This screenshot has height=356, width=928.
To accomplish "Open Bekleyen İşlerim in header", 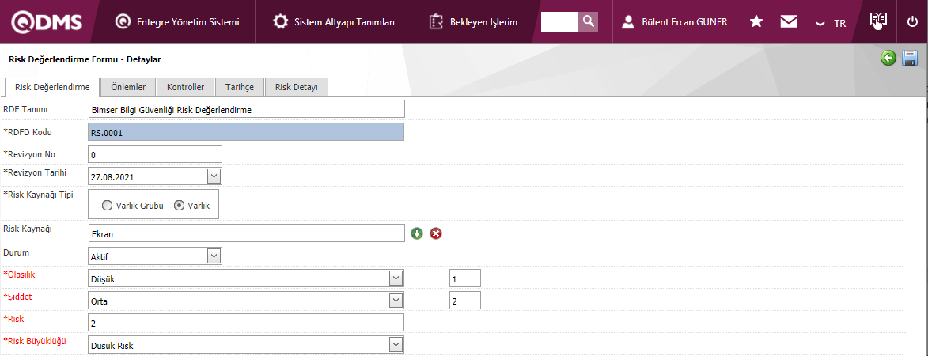I will coord(473,22).
